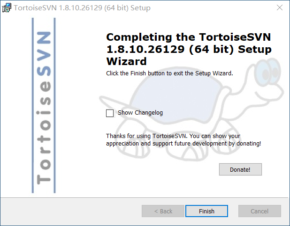Click the empty gray footer area left of Back
This screenshot has height=226, width=290.
tap(71, 211)
